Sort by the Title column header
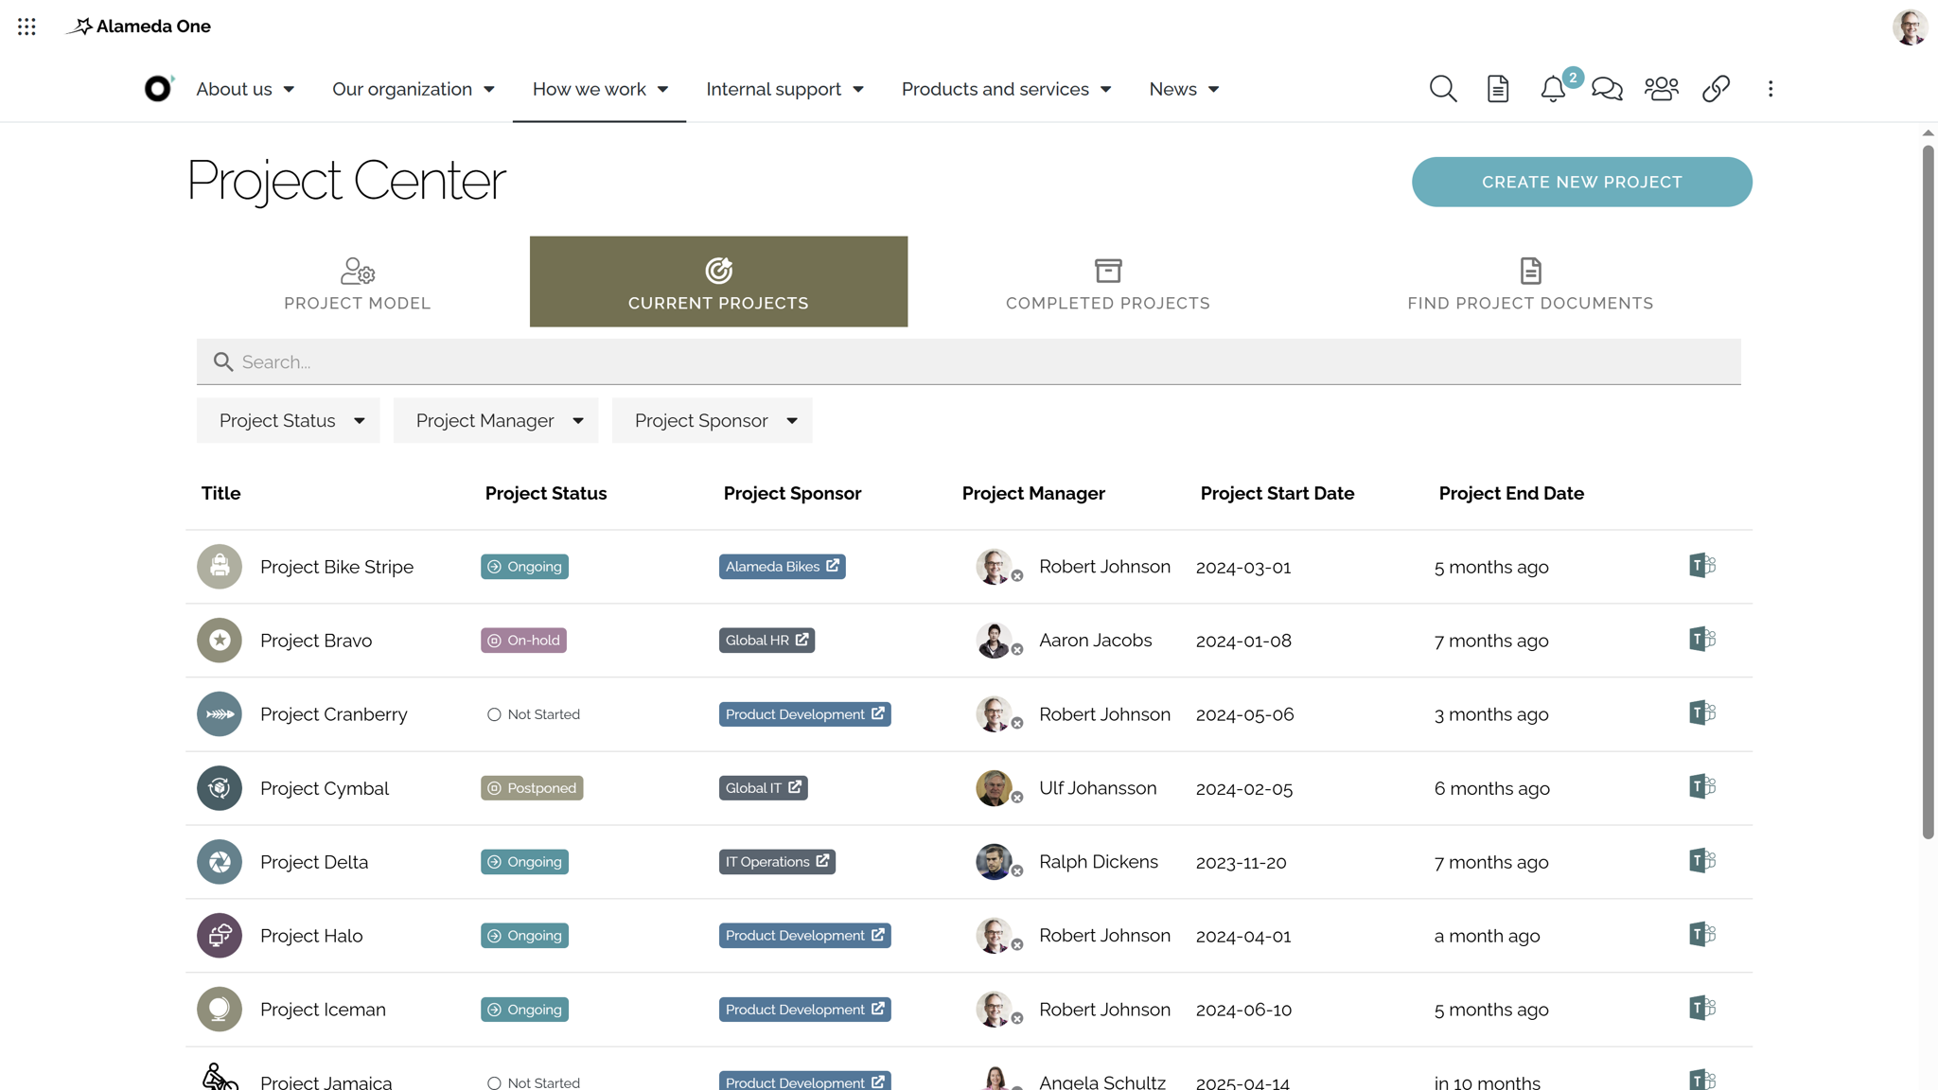1938x1090 pixels. click(220, 493)
